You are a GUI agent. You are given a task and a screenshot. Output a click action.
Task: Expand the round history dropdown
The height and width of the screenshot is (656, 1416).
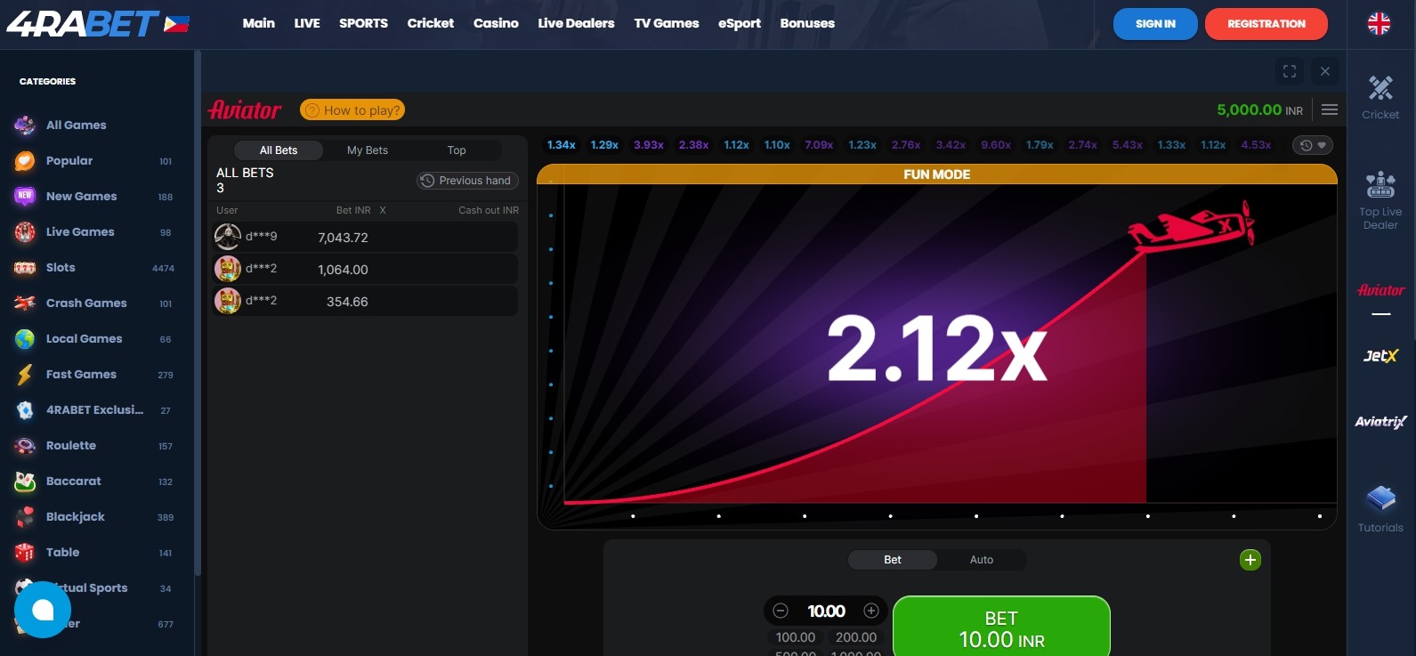tap(1313, 145)
